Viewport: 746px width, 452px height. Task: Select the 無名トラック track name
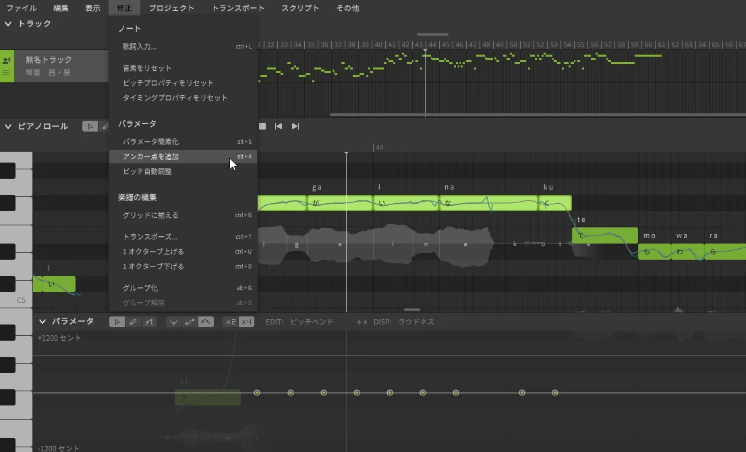[49, 59]
